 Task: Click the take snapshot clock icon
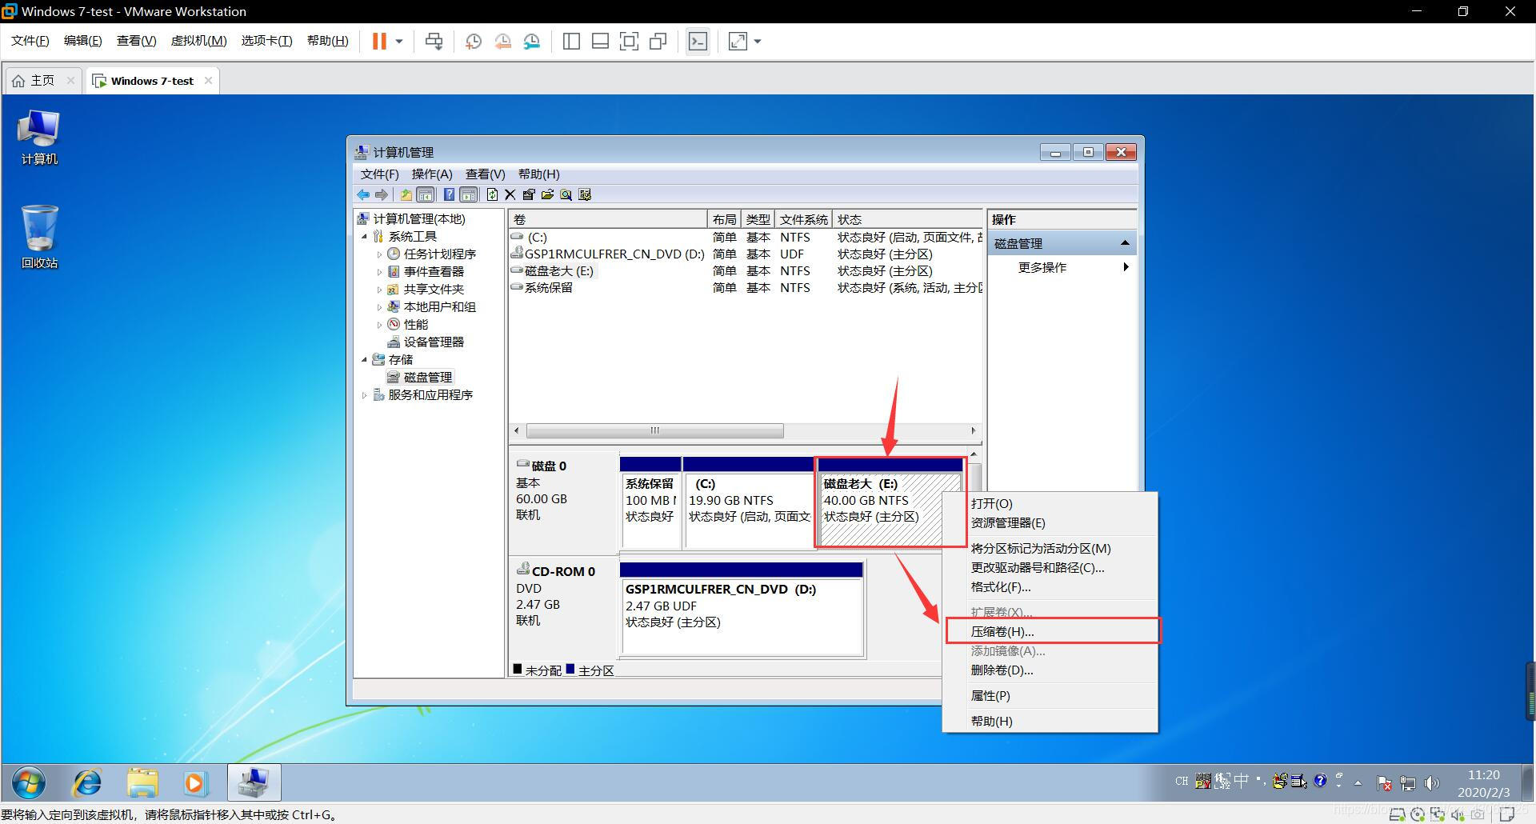(473, 41)
